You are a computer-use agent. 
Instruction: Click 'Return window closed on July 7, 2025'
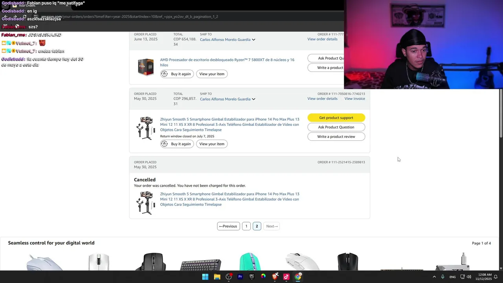(x=187, y=136)
